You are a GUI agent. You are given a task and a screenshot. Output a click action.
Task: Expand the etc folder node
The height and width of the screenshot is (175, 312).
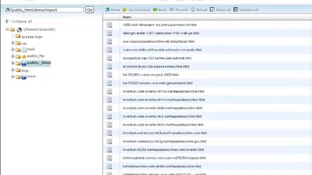tap(13, 43)
